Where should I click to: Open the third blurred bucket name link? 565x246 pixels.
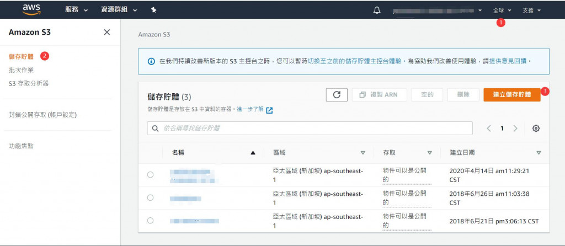(194, 221)
